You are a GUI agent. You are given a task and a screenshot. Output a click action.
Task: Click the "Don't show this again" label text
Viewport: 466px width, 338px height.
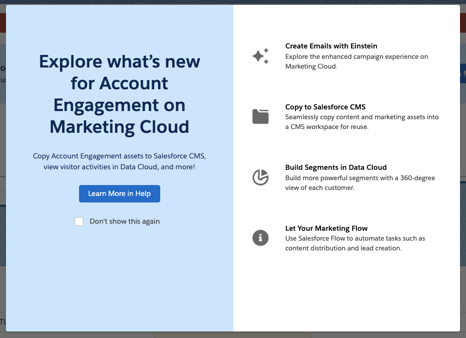click(x=124, y=222)
